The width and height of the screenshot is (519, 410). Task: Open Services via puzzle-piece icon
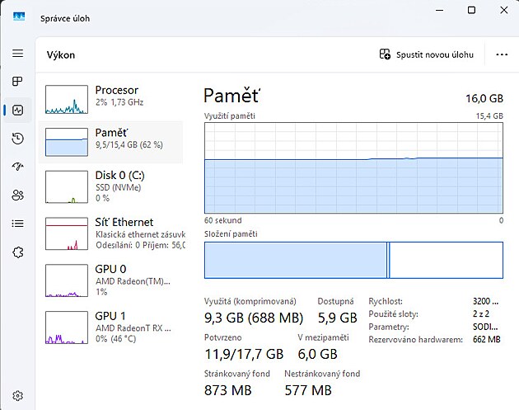click(17, 252)
